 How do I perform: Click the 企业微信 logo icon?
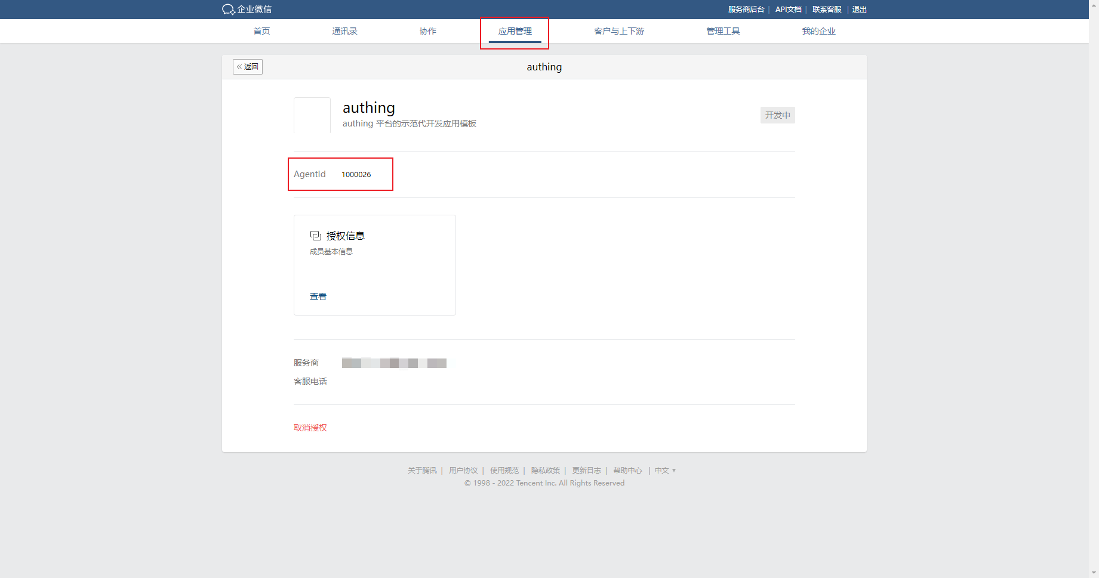229,10
